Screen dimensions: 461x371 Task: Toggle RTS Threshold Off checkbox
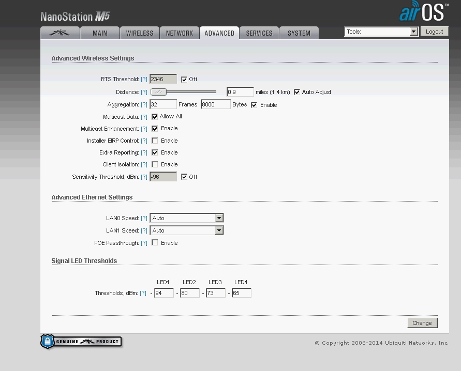pos(184,80)
